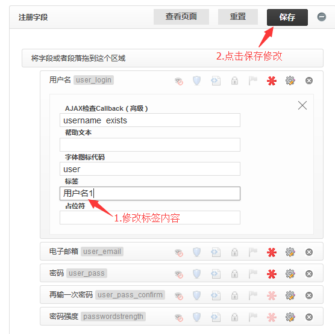The image size is (335, 334).
Task: Open gear settings for user_email field
Action: pos(290,252)
